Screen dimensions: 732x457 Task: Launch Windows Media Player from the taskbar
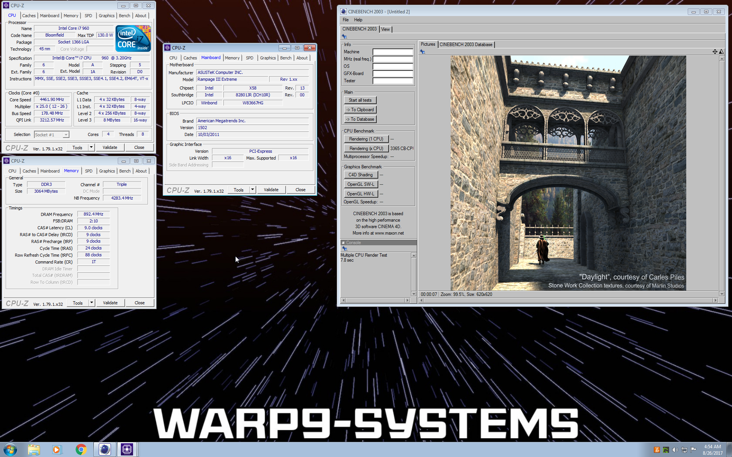57,450
